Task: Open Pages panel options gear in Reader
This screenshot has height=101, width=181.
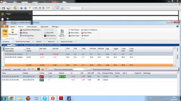Action: pyautogui.click(x=8, y=18)
